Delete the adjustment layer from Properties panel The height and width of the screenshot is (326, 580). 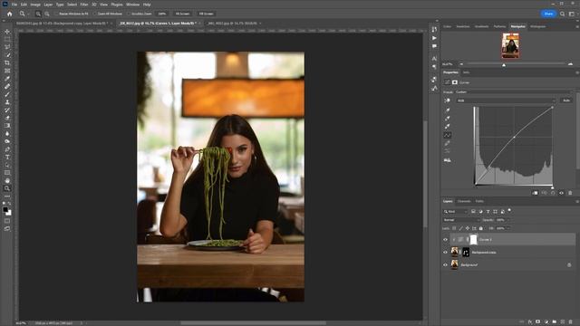570,193
